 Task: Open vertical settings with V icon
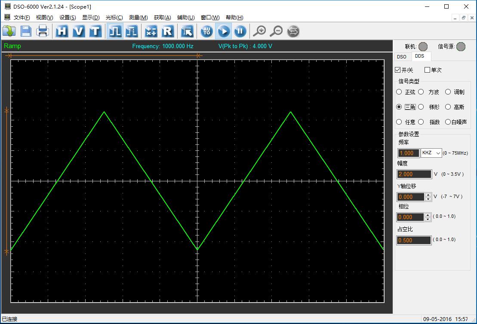[x=78, y=31]
